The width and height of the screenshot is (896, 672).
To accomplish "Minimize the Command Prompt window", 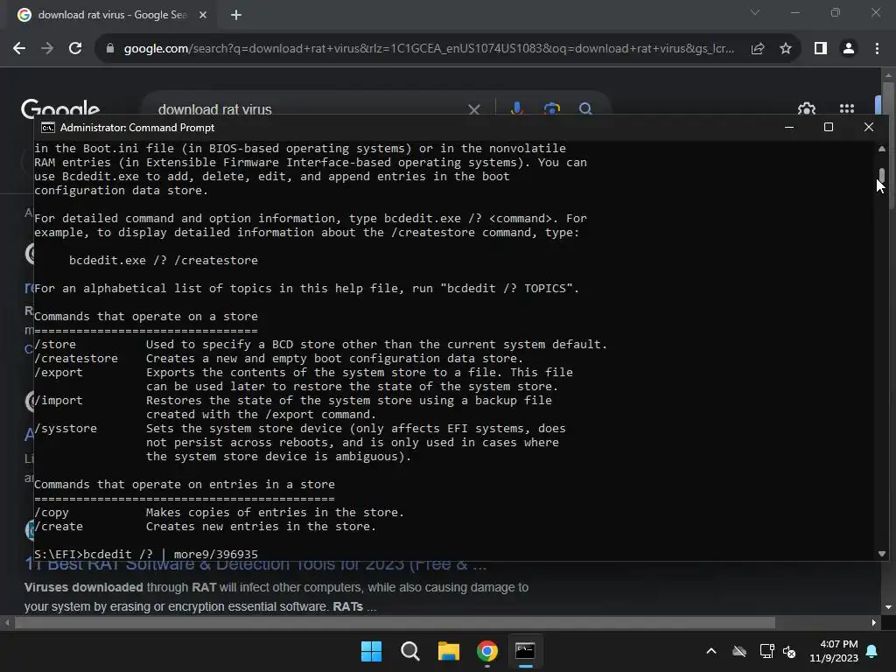I will click(x=789, y=127).
